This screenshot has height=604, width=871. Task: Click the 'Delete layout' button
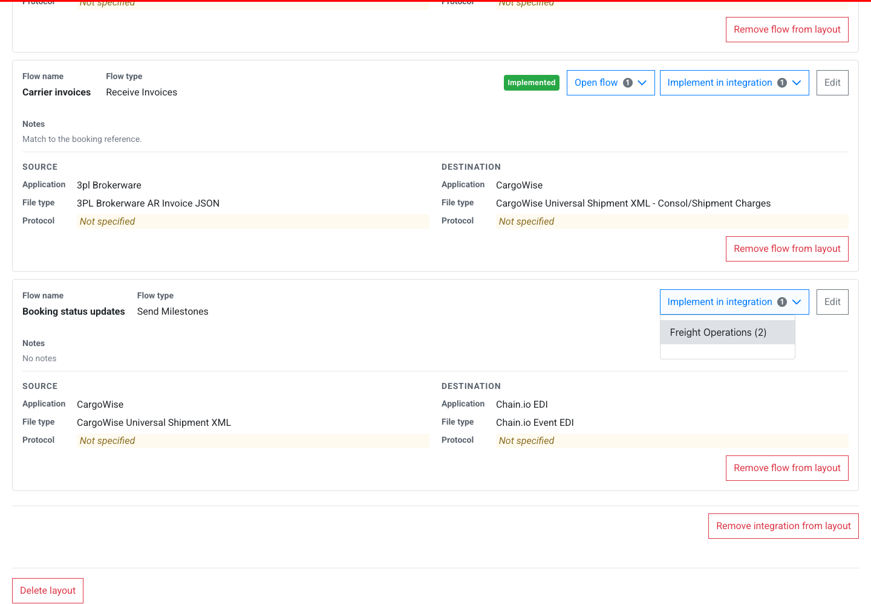coord(48,591)
